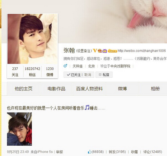The width and height of the screenshot is (167, 156).
Task: Click the orange V verified badge
Action: (x=95, y=51)
